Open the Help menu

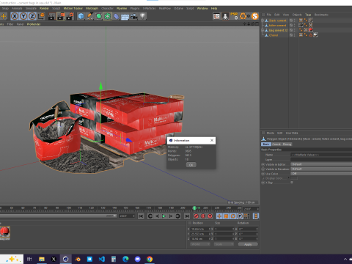(x=214, y=8)
